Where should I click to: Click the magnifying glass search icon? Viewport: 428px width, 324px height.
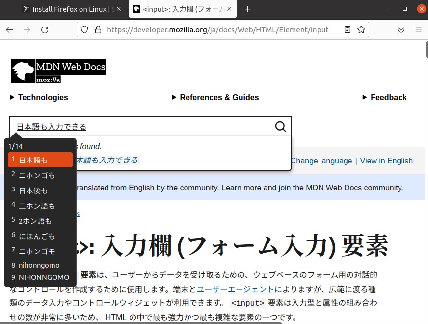[x=280, y=127]
